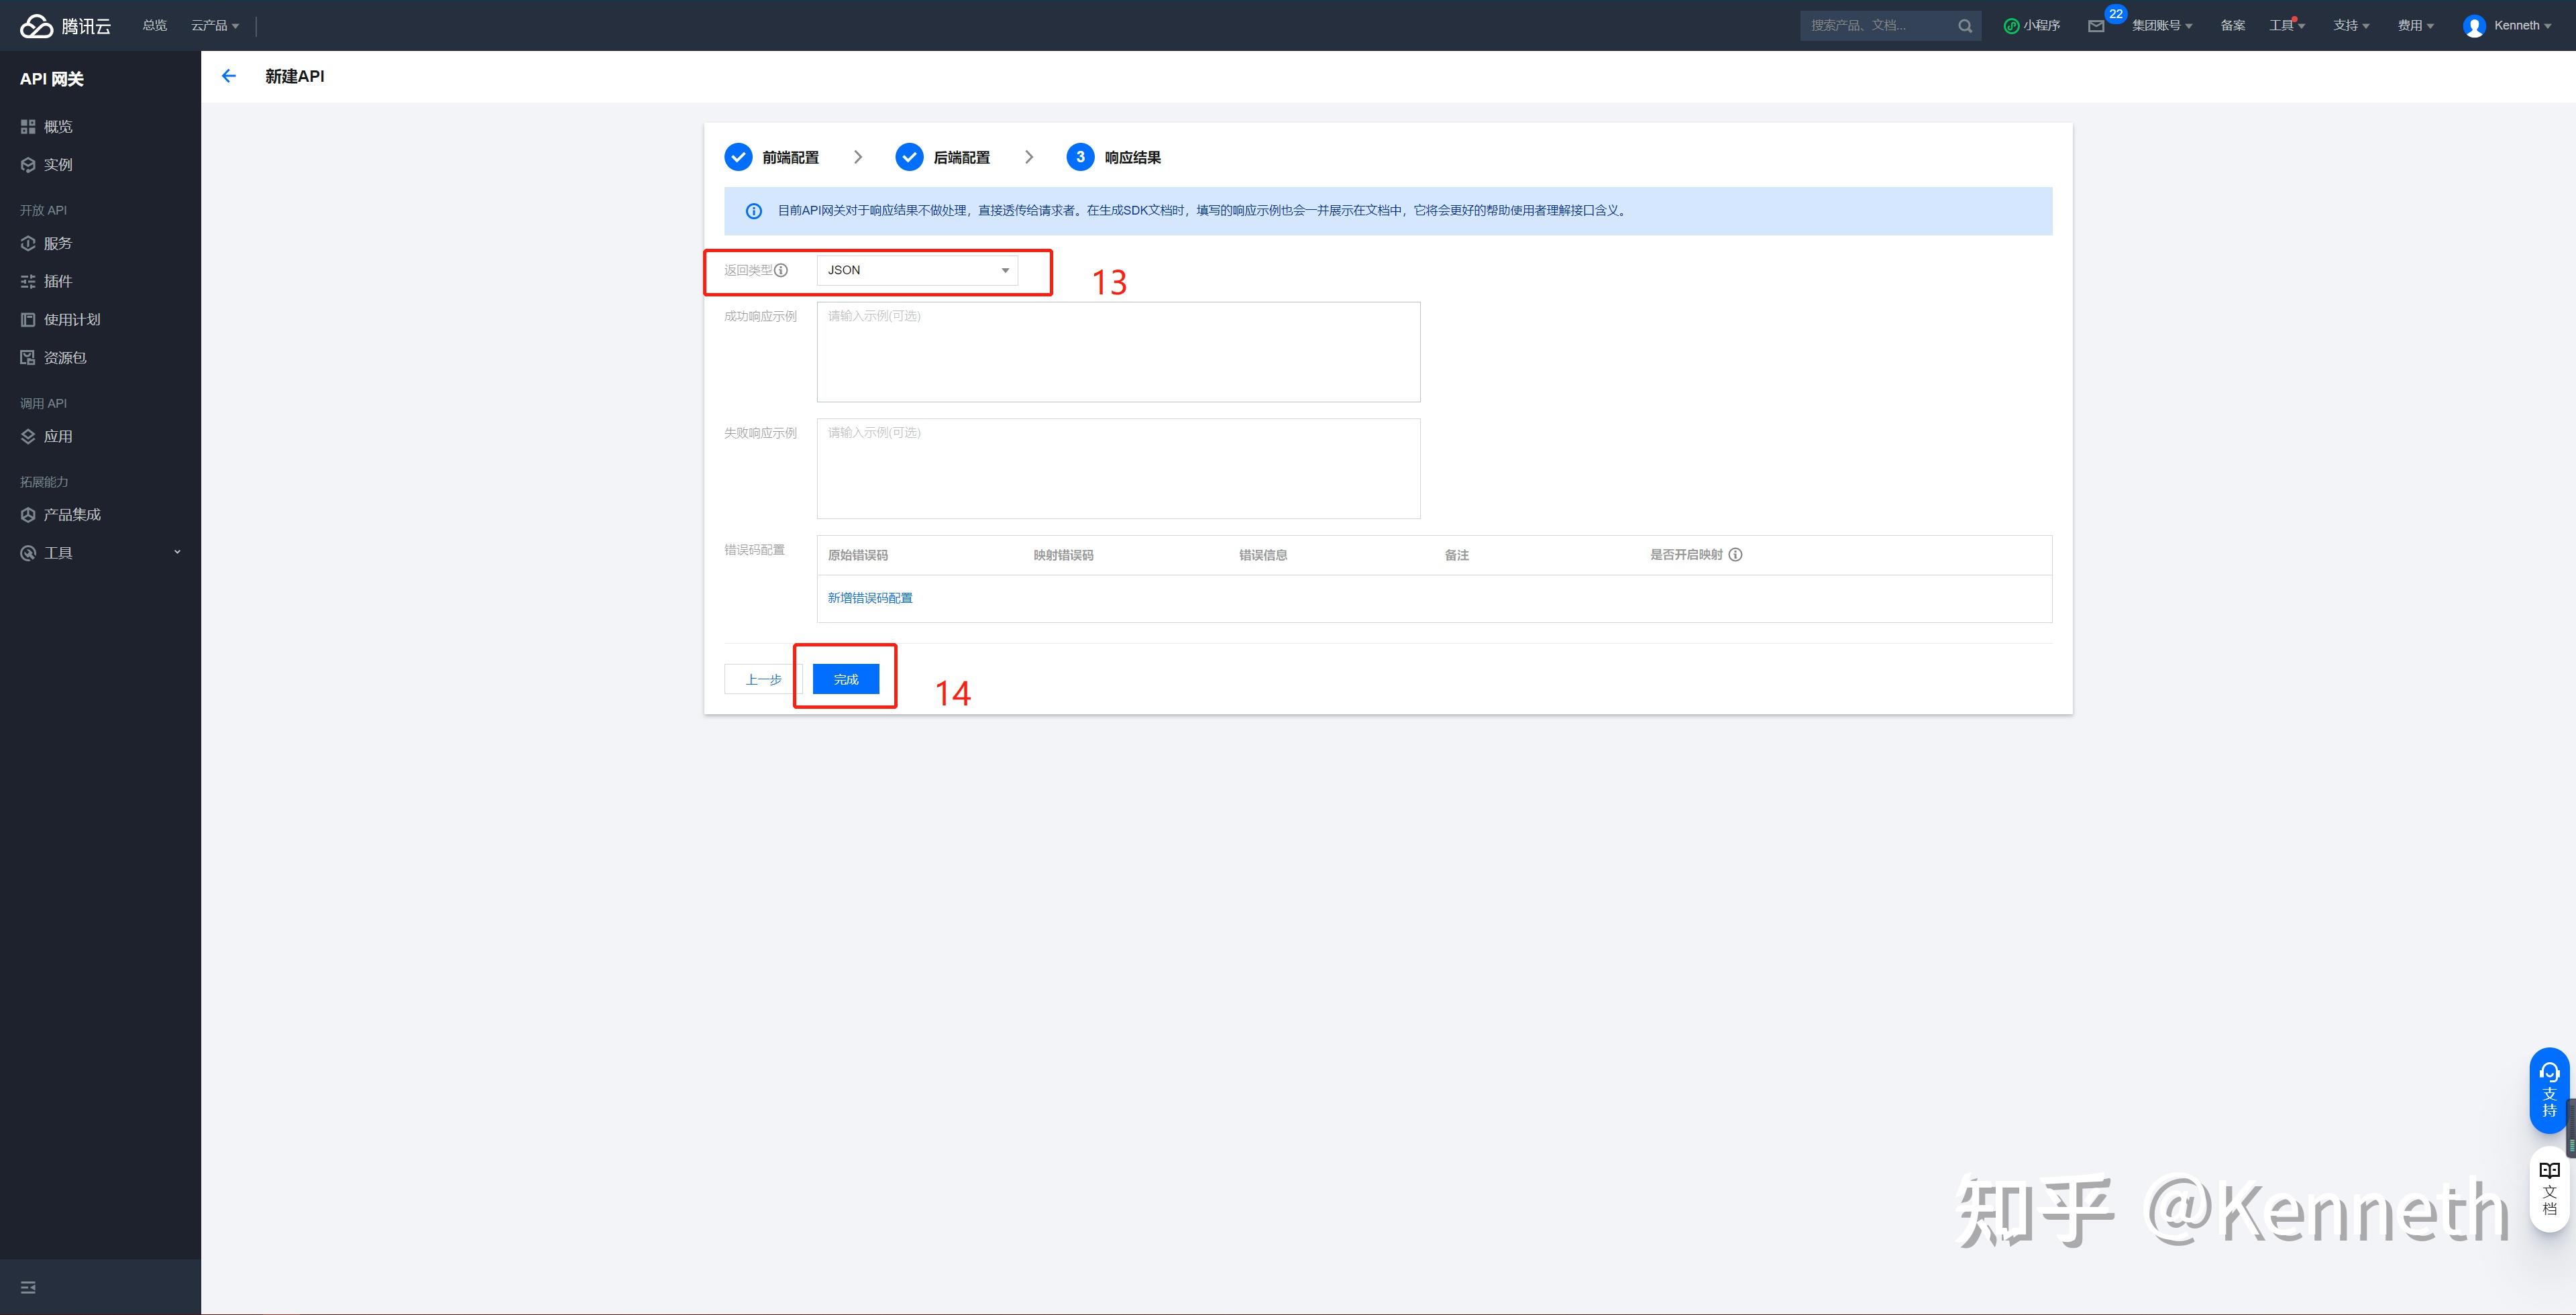The image size is (2576, 1315).
Task: Click info icon next to 返回类型
Action: (781, 270)
